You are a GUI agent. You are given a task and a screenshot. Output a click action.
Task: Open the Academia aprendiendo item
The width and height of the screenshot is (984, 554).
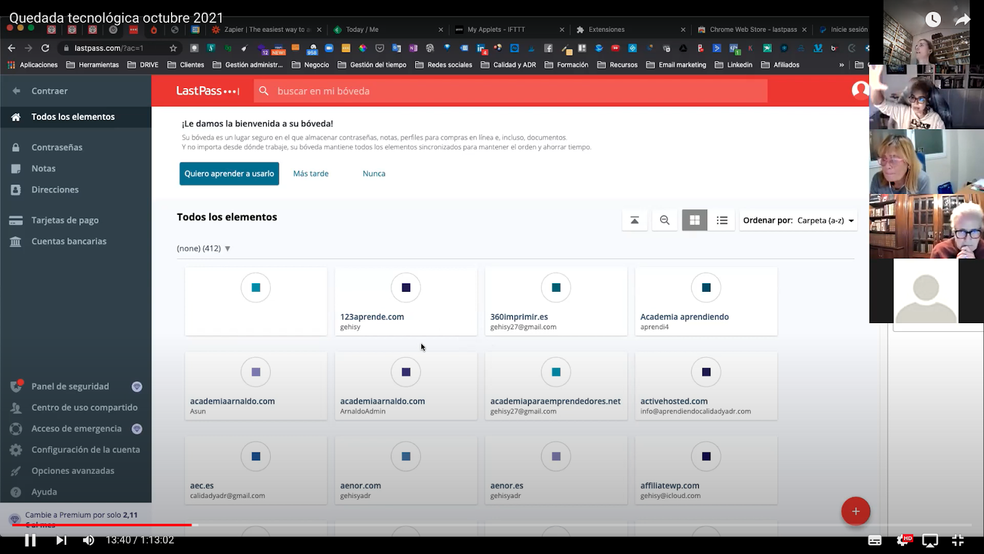pyautogui.click(x=706, y=302)
